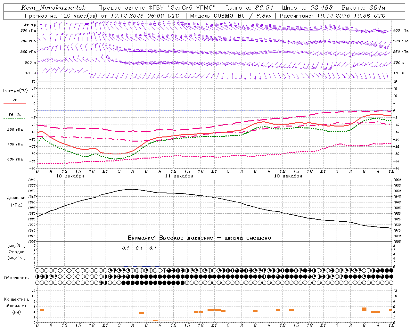Click the 'Облачность' cloud cover label

pyautogui.click(x=16, y=278)
